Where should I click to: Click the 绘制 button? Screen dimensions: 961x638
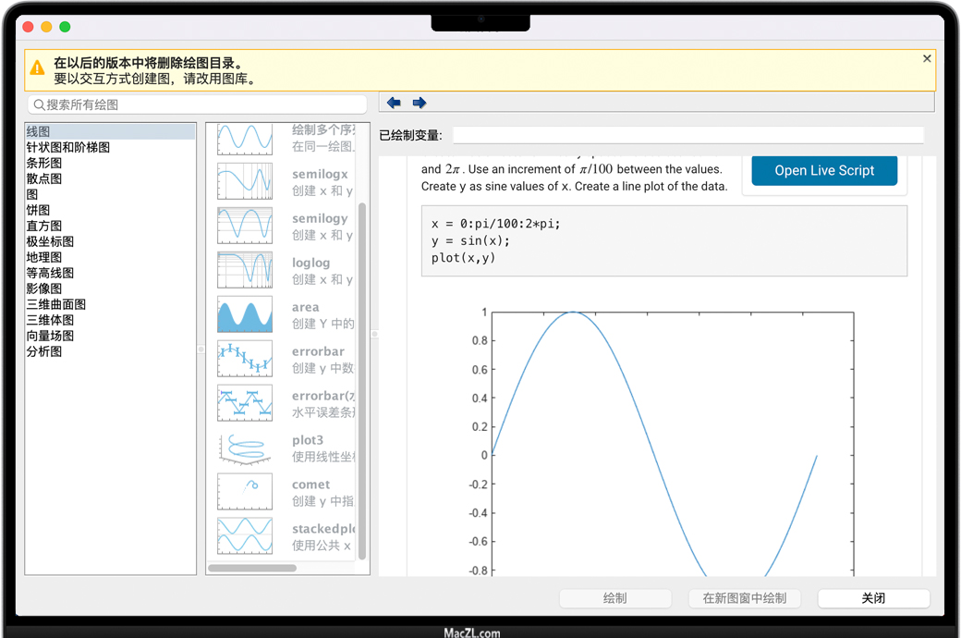tap(615, 598)
